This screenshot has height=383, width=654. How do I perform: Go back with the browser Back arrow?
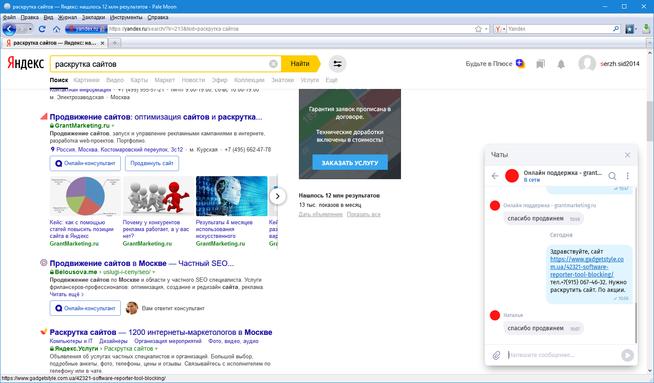9,29
